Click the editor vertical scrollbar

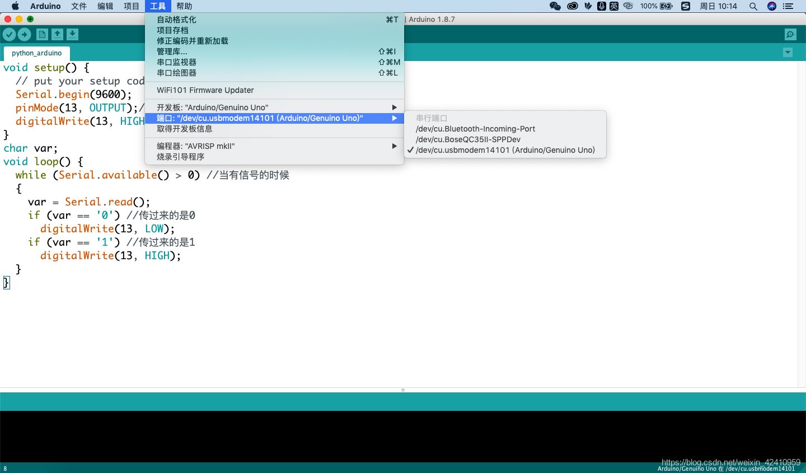[802, 224]
